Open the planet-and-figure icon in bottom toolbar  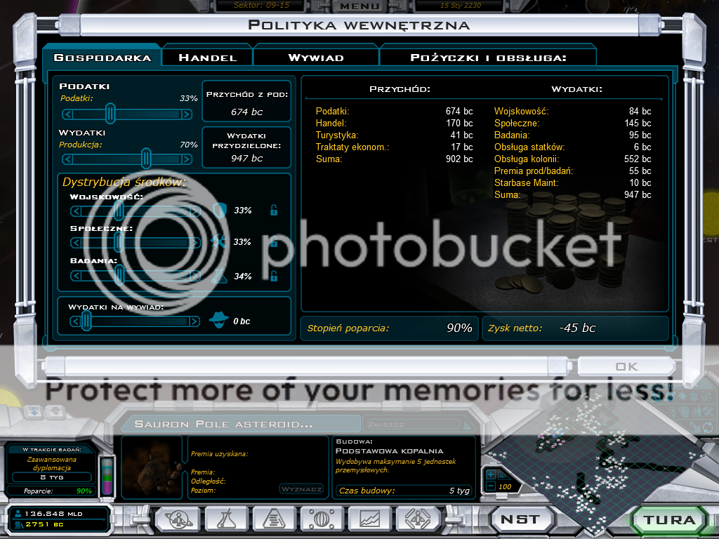point(178,520)
